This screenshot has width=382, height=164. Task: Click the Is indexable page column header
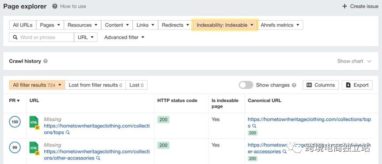tap(225, 104)
